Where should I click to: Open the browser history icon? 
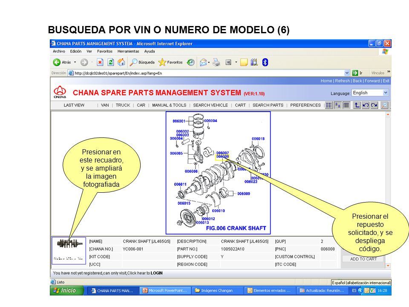[191, 62]
